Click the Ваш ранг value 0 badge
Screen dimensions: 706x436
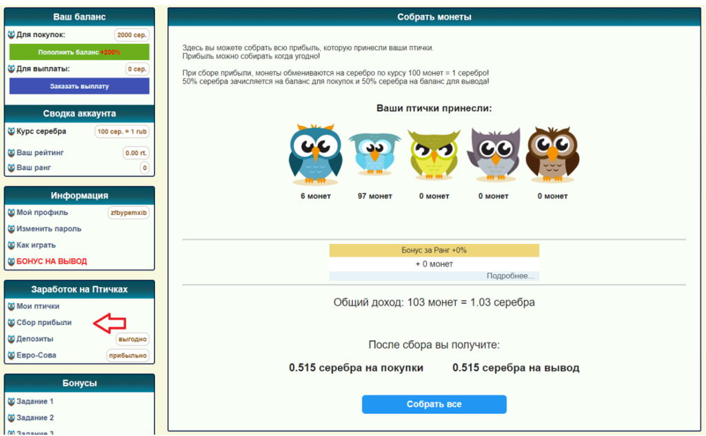click(145, 168)
